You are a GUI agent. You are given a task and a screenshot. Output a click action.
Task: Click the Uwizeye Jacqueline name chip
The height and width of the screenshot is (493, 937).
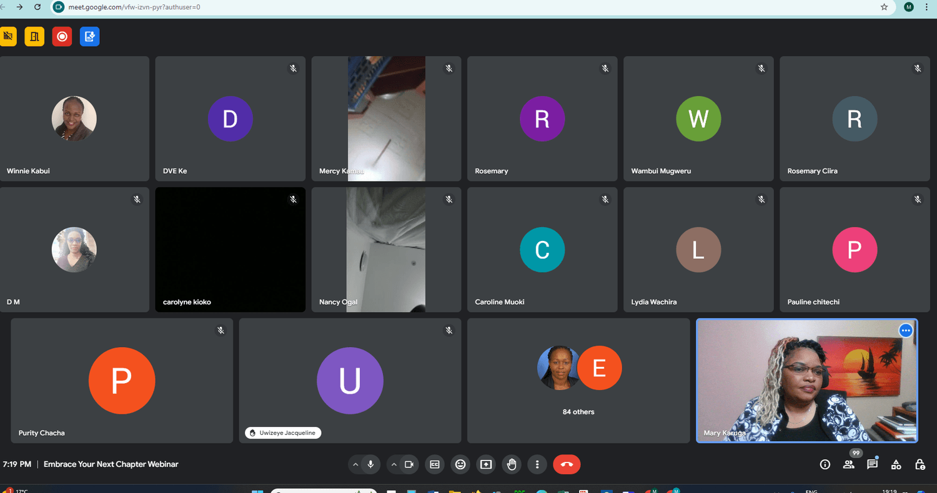pyautogui.click(x=283, y=432)
